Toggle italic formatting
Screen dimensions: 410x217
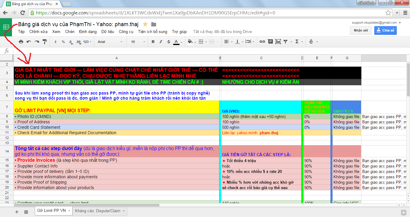point(161,42)
